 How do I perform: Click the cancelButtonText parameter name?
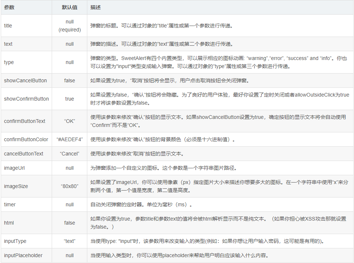[x=23, y=154]
